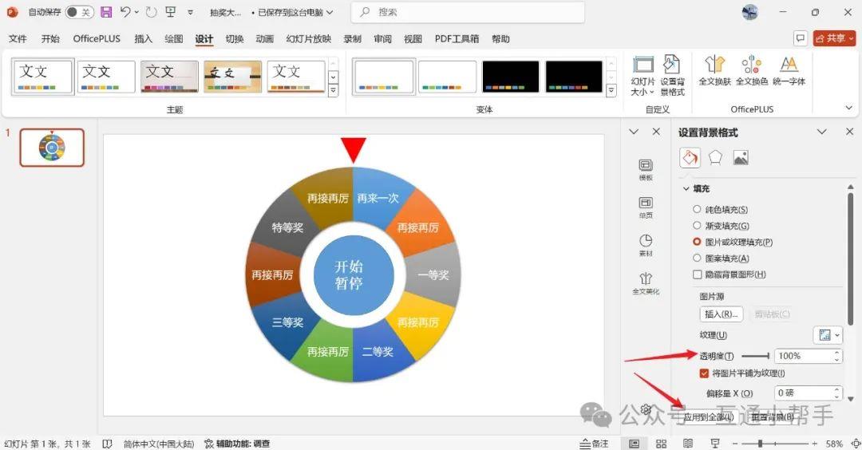Click the Notes (备注) status bar button
The image size is (862, 450).
click(x=594, y=444)
